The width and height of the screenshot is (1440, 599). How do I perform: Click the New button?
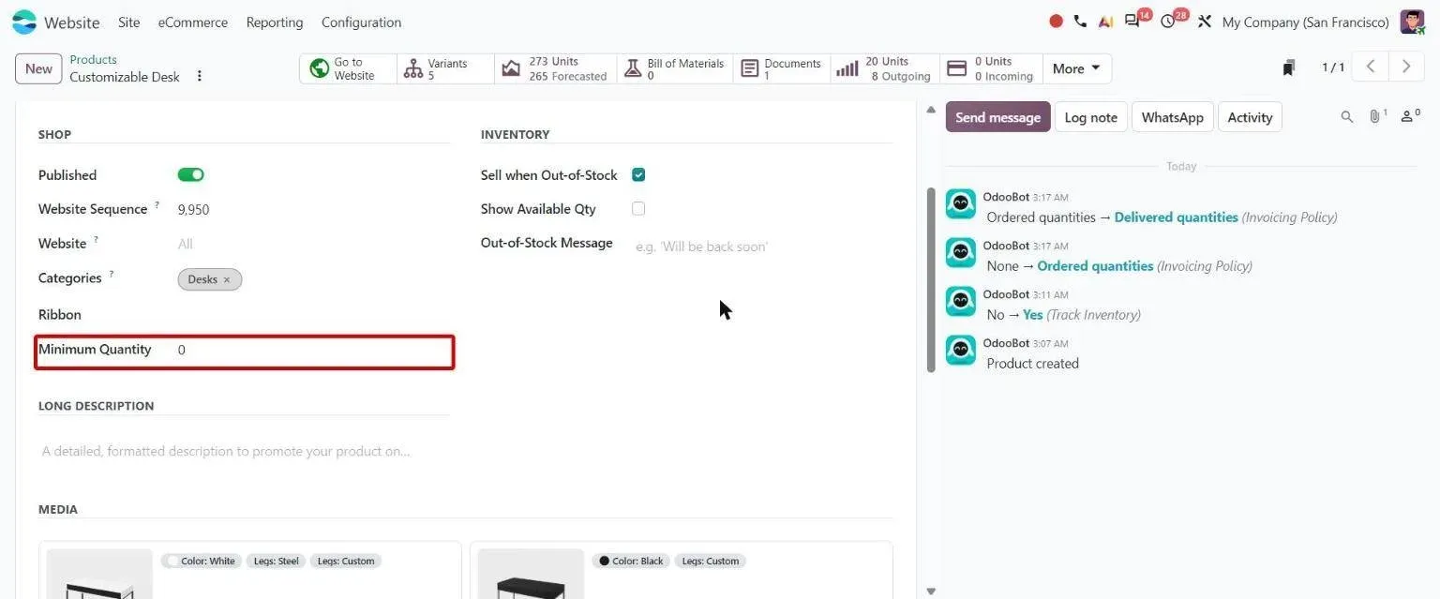(38, 68)
